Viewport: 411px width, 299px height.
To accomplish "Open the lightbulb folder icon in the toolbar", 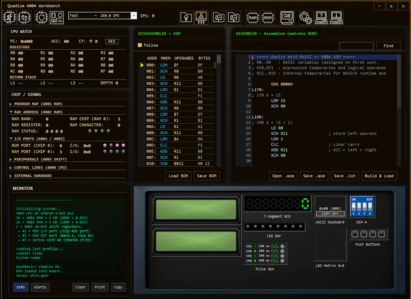I will (x=186, y=18).
